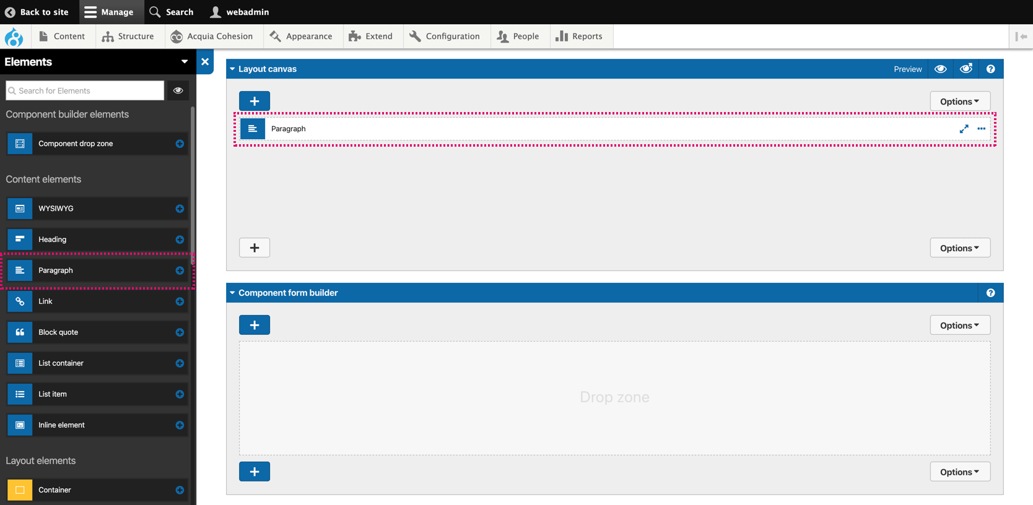Select the Inline element icon
This screenshot has height=505, width=1033.
pos(20,425)
